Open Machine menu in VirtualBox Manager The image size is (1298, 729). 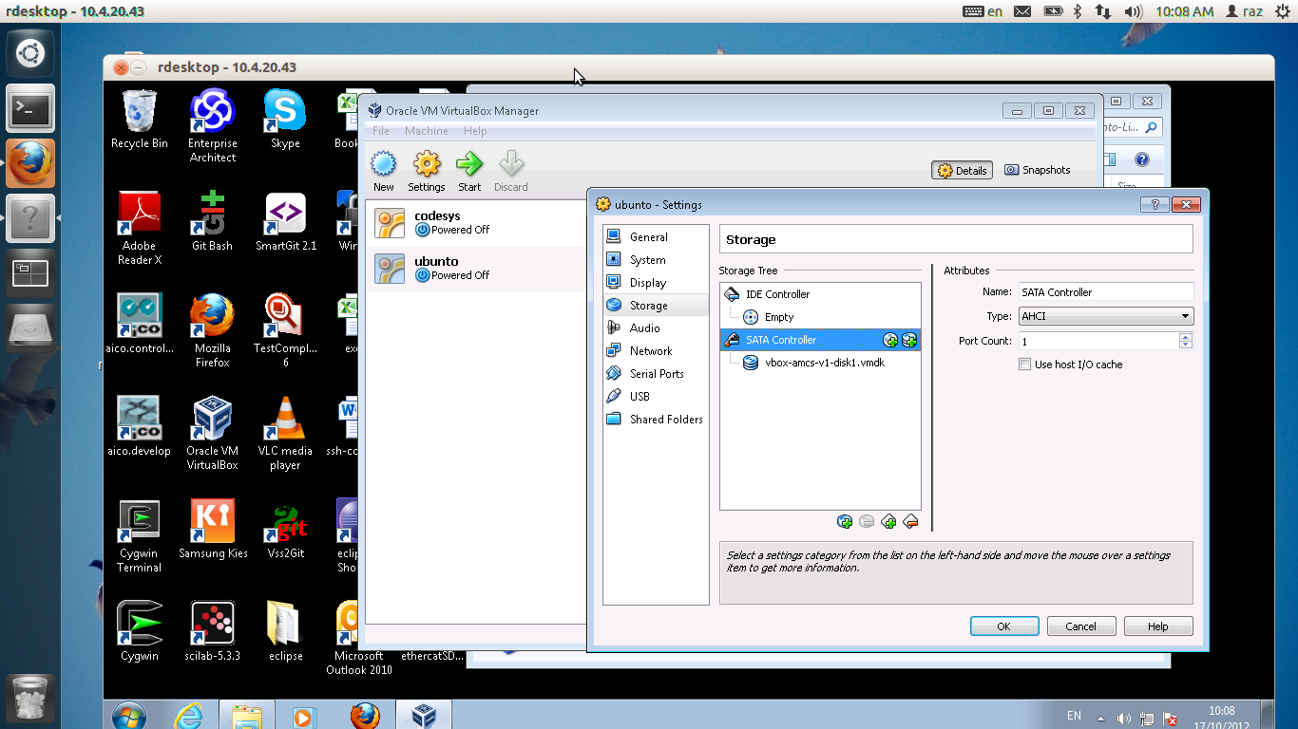(x=427, y=131)
